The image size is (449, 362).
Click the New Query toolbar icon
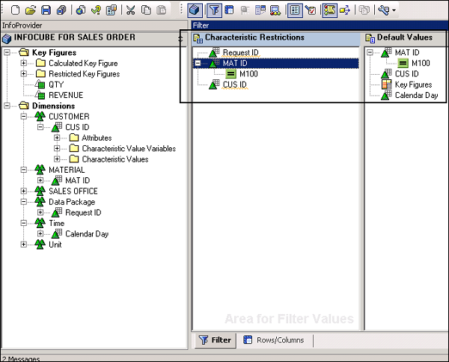14,10
